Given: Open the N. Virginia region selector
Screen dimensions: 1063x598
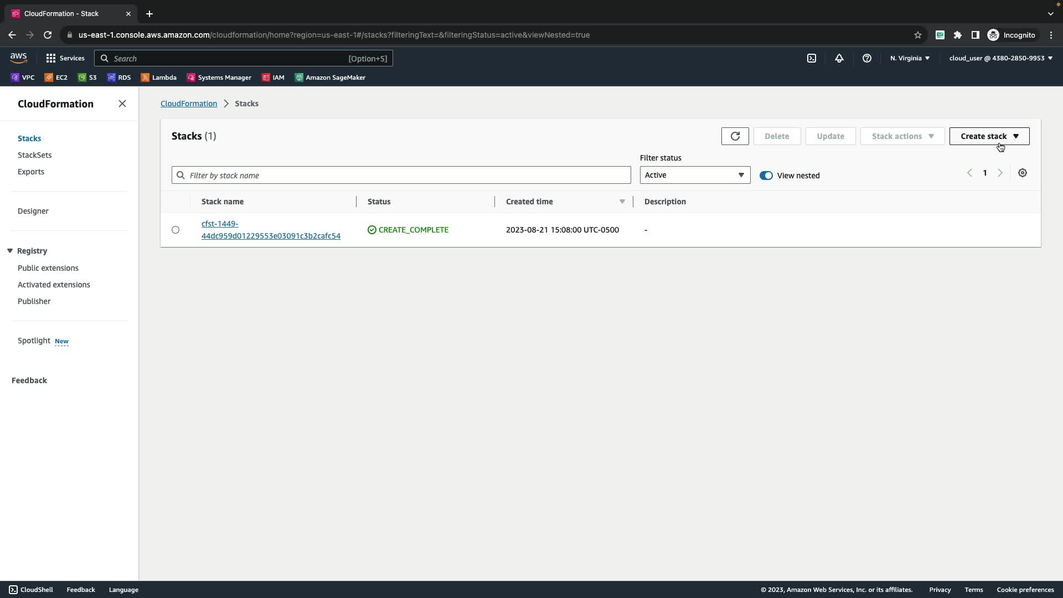Looking at the screenshot, I should coord(909,58).
